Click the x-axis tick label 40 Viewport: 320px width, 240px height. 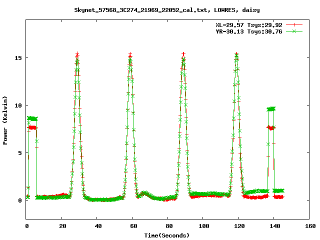click(98, 226)
